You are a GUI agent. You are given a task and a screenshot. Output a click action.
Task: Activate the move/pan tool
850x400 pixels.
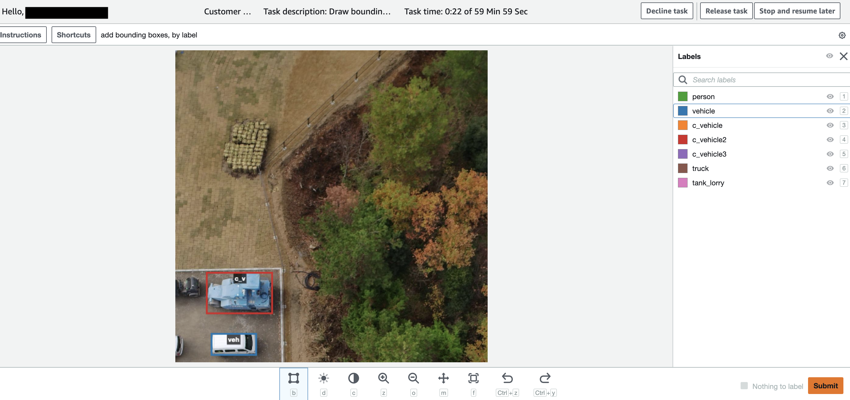pos(443,378)
